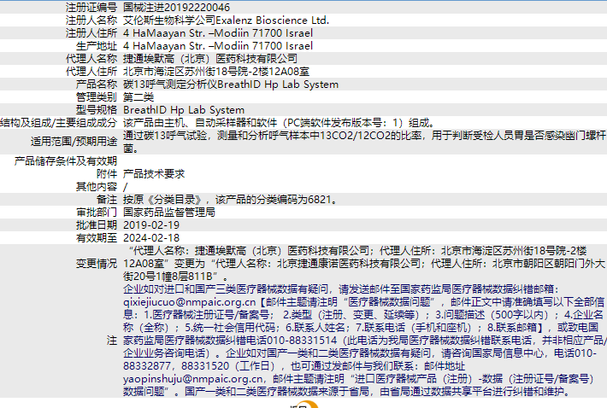
Task: Click expiry date 2024-02-18
Action: pyautogui.click(x=151, y=237)
